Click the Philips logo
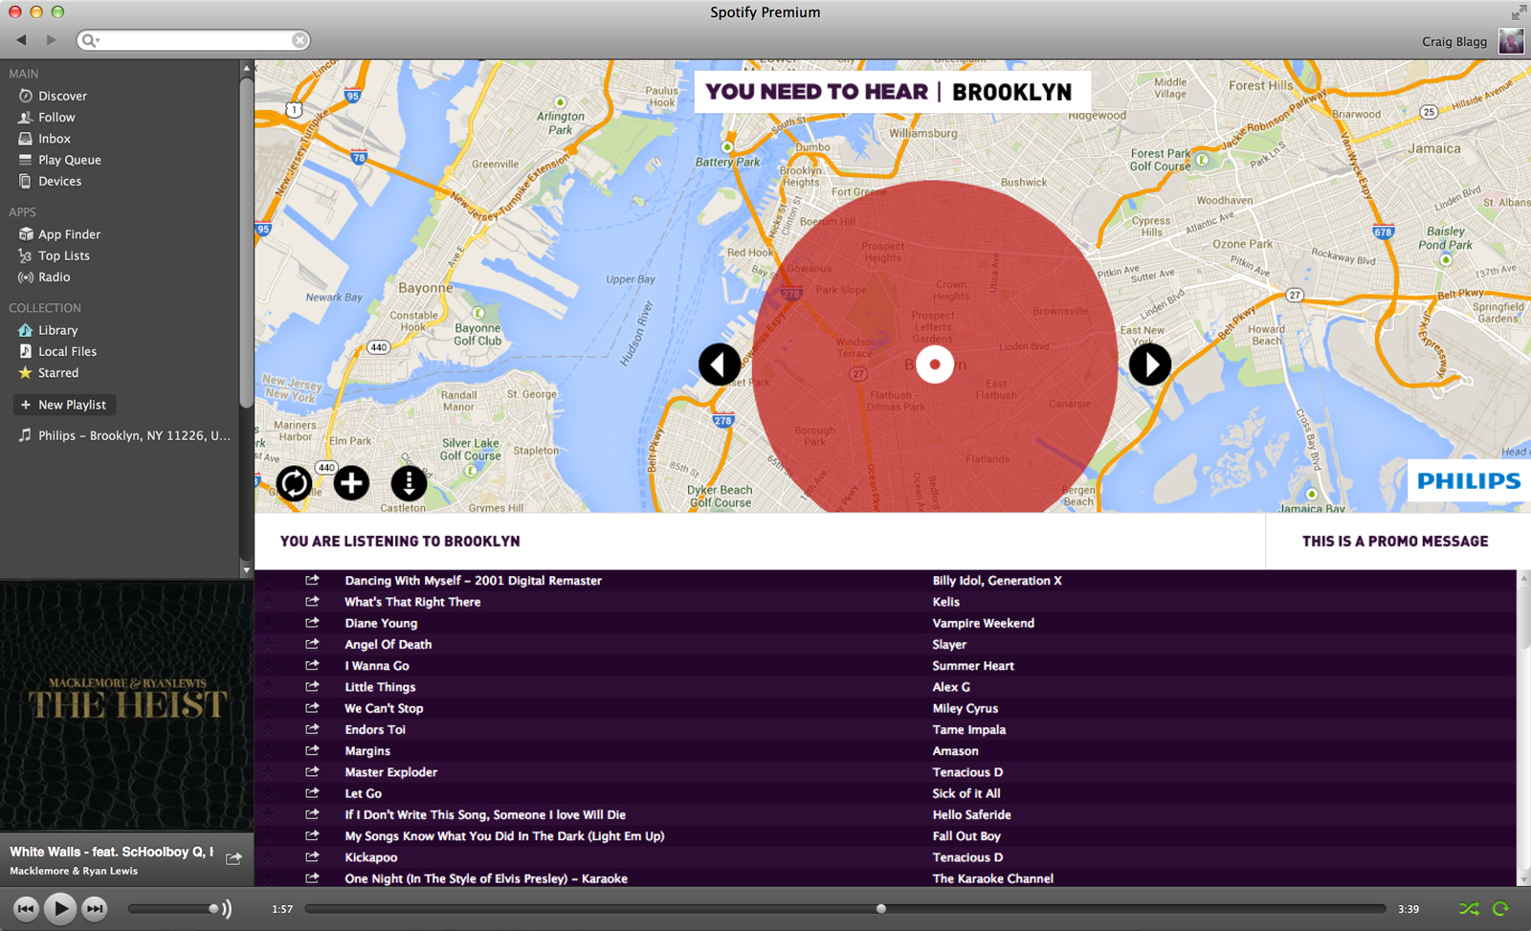 point(1469,481)
